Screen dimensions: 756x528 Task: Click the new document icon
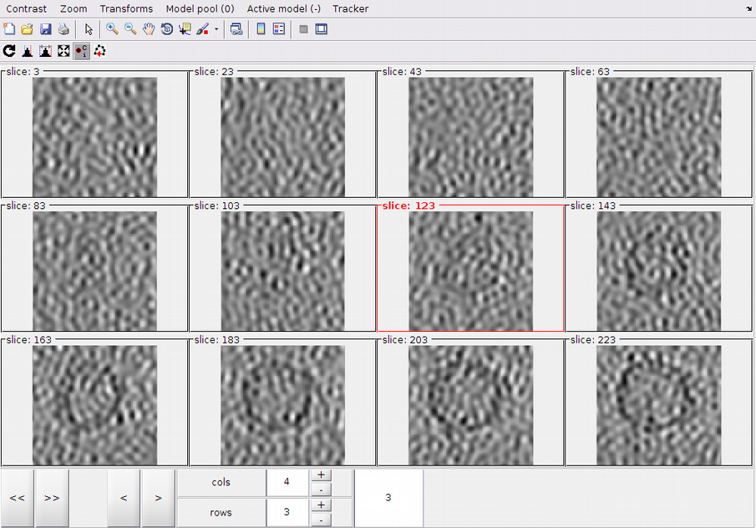tap(8, 29)
